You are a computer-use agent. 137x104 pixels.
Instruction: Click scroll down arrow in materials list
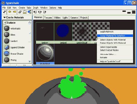coord(30,61)
